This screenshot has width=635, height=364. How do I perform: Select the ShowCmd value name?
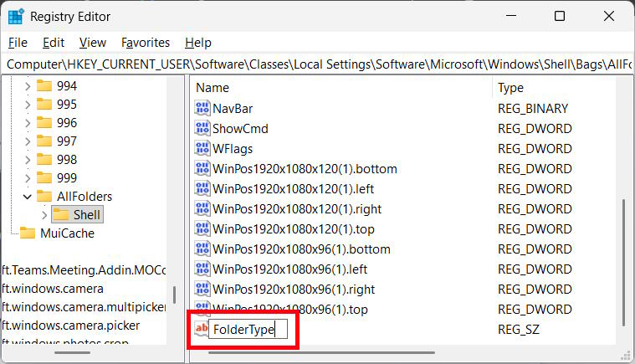click(x=240, y=128)
